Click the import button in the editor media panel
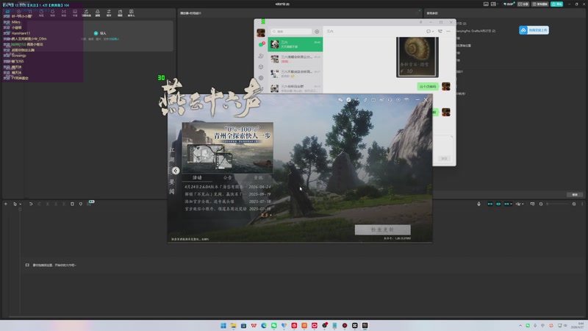The width and height of the screenshot is (588, 331). (100, 33)
